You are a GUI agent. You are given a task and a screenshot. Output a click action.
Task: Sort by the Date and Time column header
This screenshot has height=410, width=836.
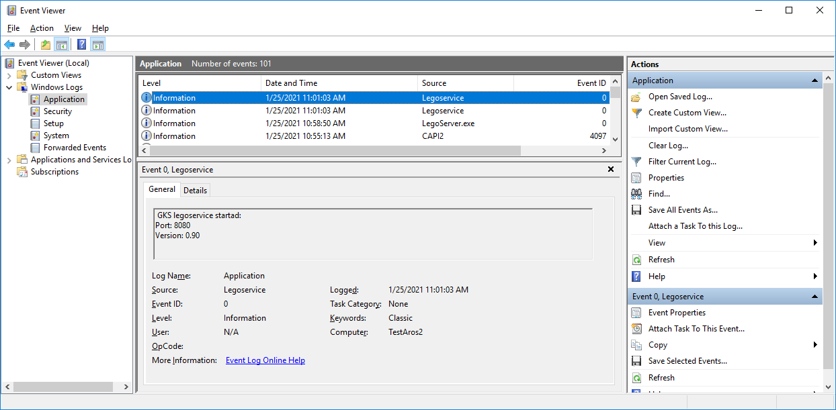tap(339, 83)
